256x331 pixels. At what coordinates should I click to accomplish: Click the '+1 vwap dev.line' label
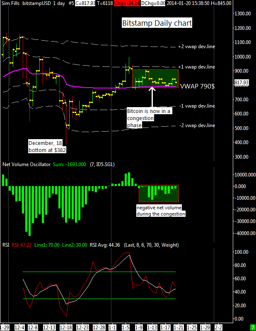coord(196,66)
